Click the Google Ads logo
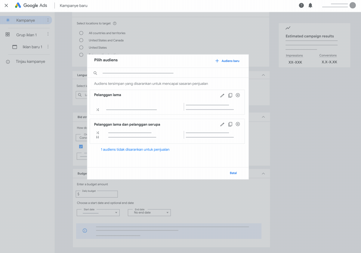Screen dimensions: 361x253 click(x=31, y=5)
